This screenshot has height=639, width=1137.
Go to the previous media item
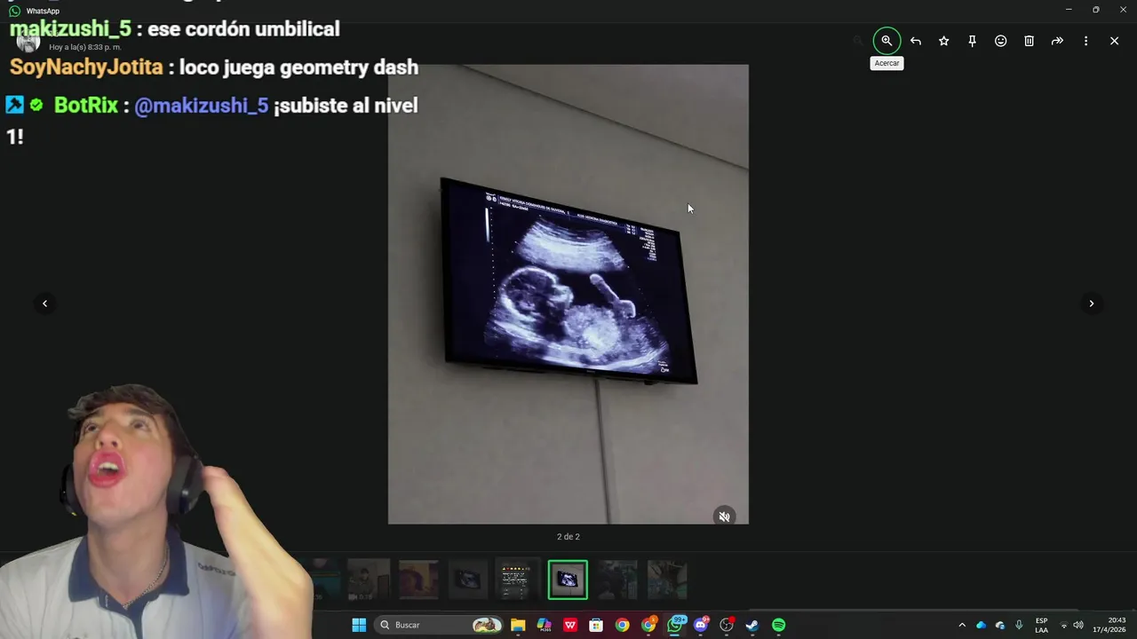(x=44, y=304)
